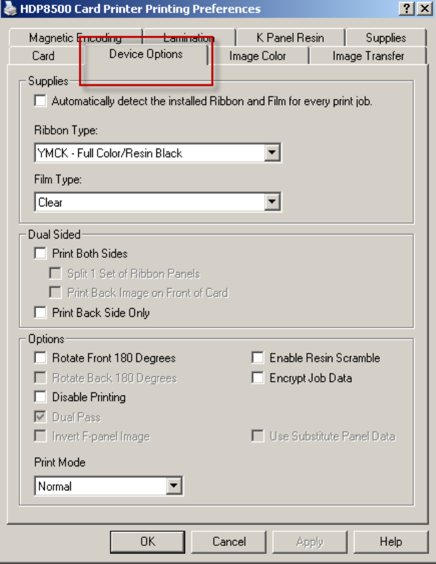Close the Printing Preferences dialog
This screenshot has height=564, width=436.
pyautogui.click(x=425, y=9)
